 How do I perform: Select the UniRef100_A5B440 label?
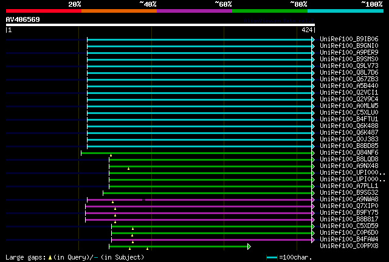(349, 86)
